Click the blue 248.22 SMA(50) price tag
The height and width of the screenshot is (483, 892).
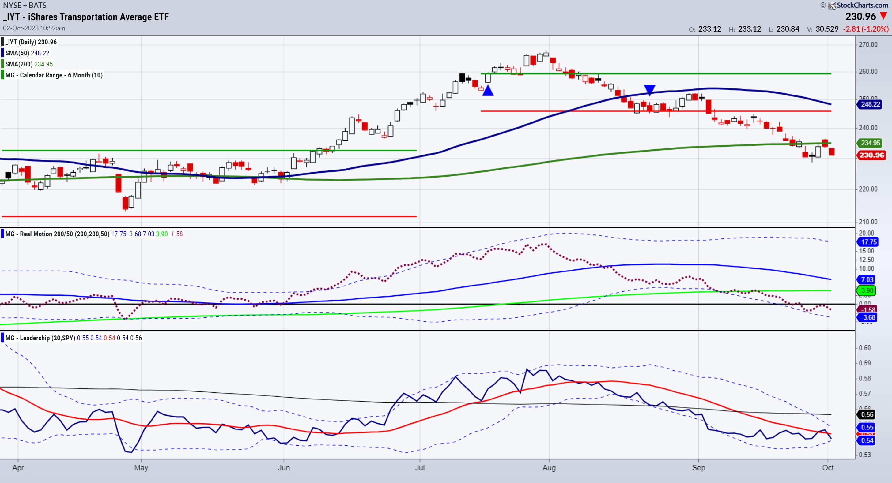tap(870, 104)
